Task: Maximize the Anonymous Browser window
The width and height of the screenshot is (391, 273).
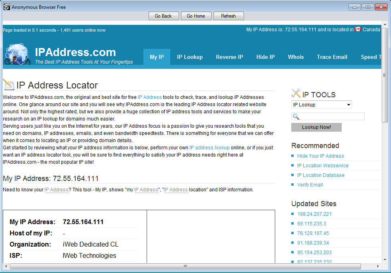Action: [368, 7]
